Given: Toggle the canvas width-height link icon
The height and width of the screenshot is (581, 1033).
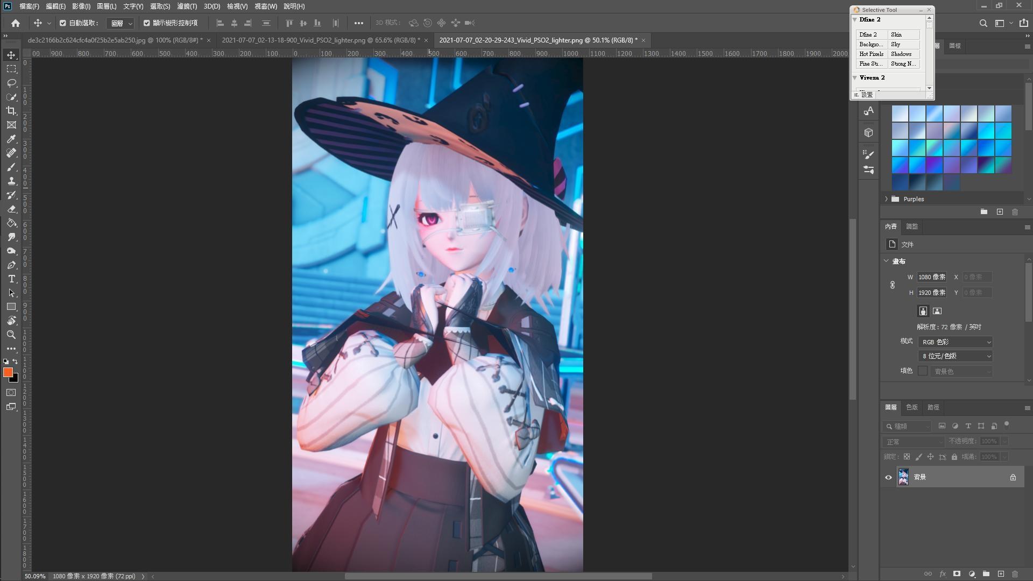Looking at the screenshot, I should (893, 285).
